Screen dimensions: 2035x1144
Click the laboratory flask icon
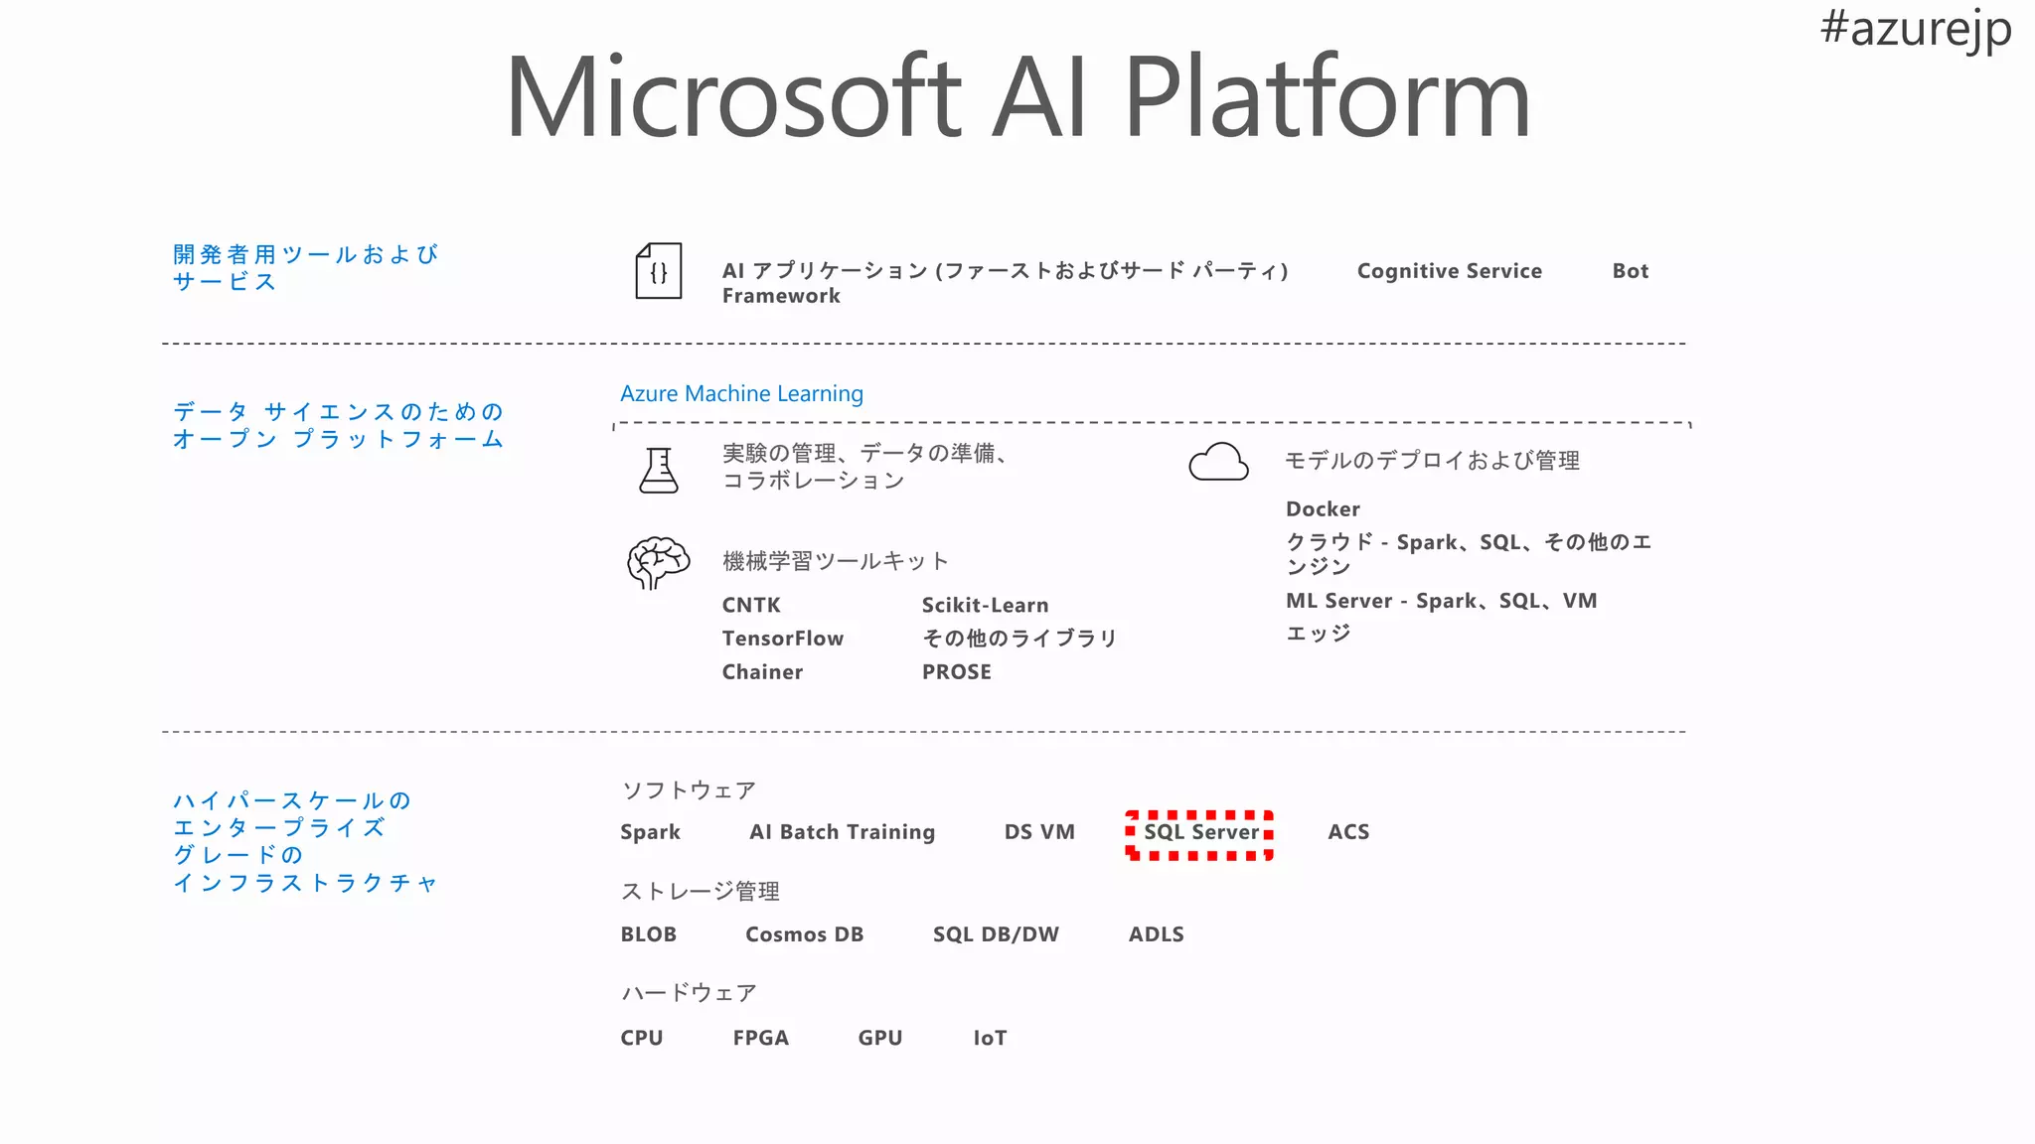(659, 470)
